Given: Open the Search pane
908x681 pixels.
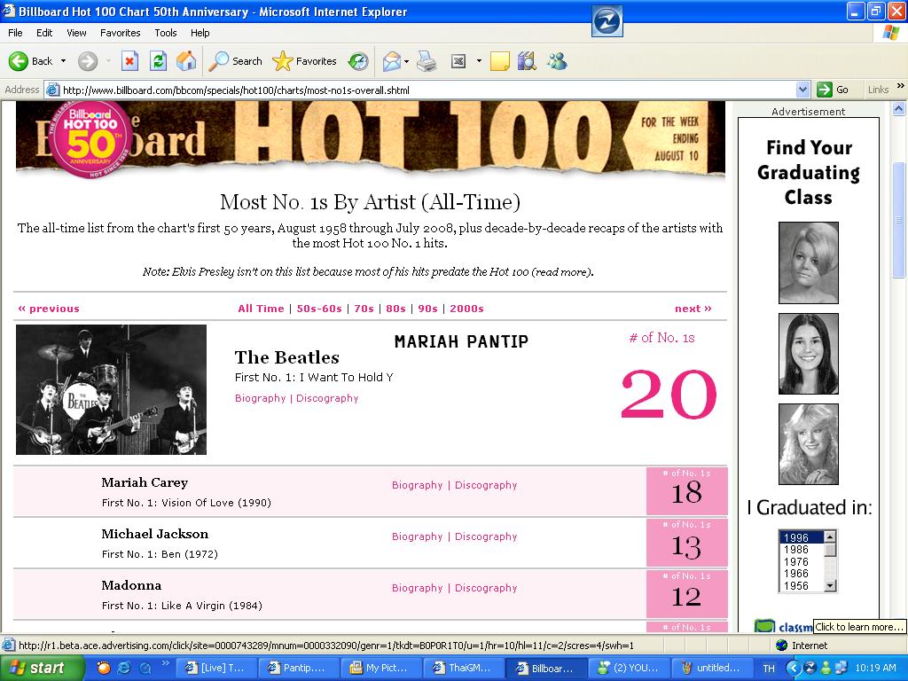Looking at the screenshot, I should click(x=235, y=61).
